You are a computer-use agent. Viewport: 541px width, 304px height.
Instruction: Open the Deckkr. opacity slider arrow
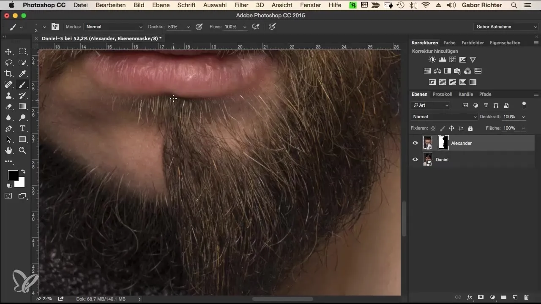tap(188, 27)
